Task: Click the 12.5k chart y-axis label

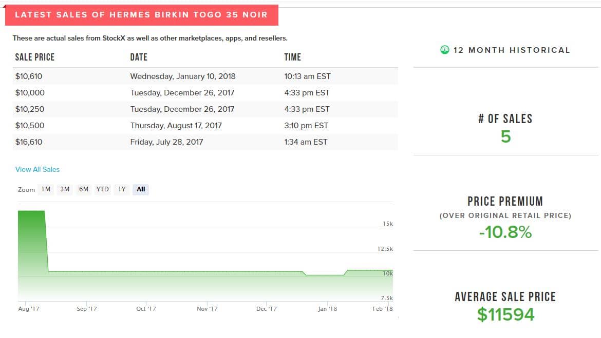Action: pyautogui.click(x=385, y=249)
